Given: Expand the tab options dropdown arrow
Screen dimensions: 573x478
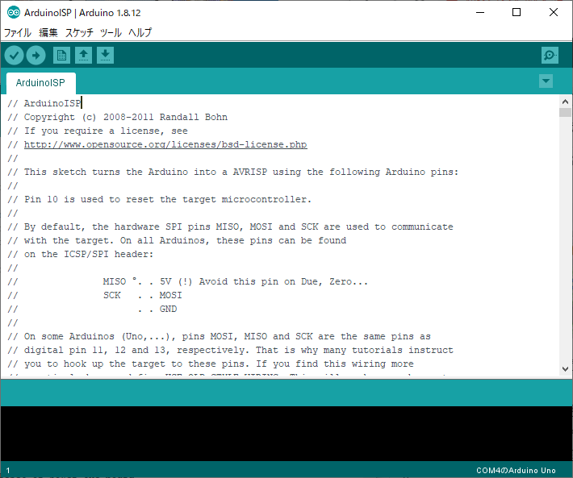Looking at the screenshot, I should (546, 81).
